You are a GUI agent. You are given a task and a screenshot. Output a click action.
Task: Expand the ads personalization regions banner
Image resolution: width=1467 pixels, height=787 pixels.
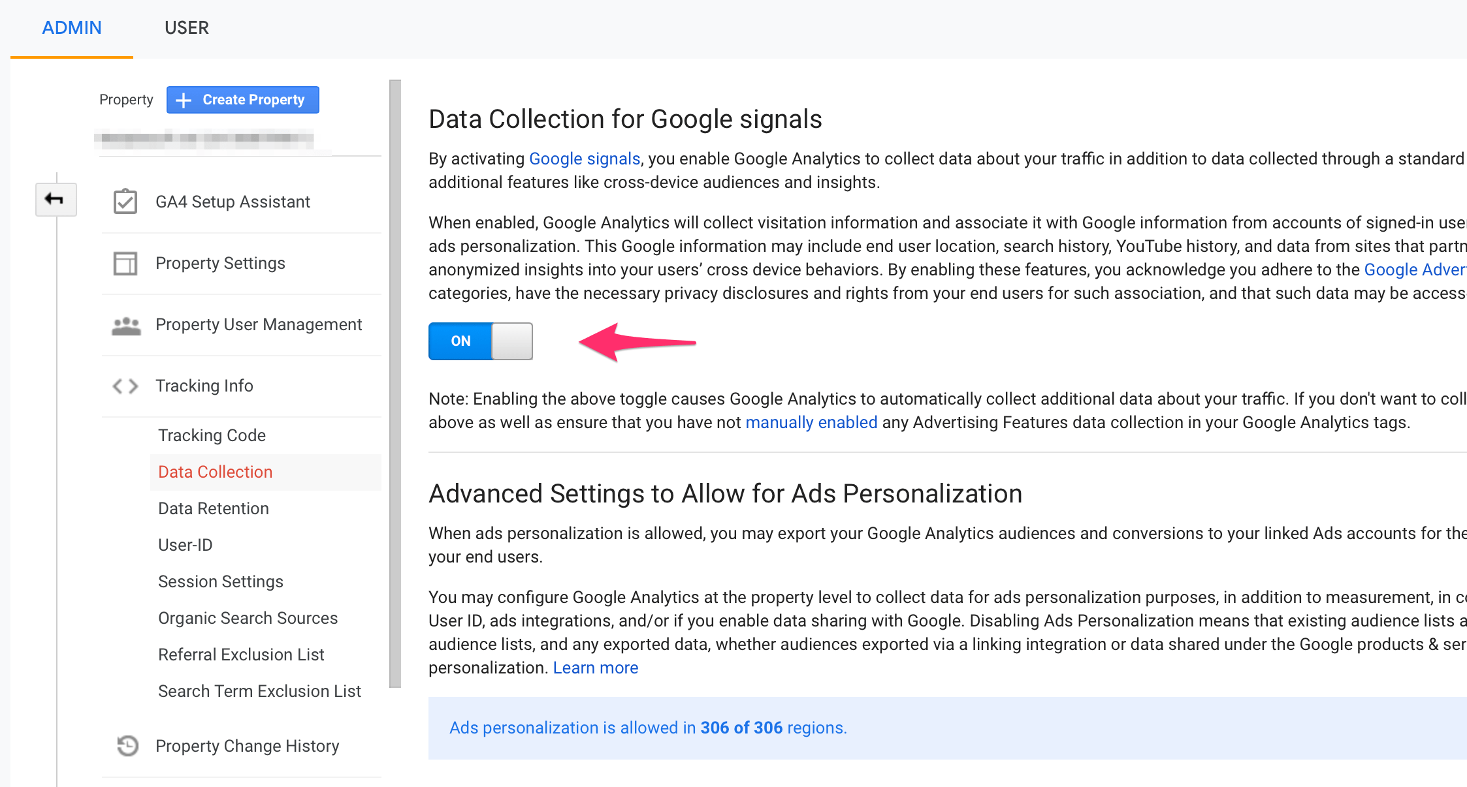coord(648,728)
